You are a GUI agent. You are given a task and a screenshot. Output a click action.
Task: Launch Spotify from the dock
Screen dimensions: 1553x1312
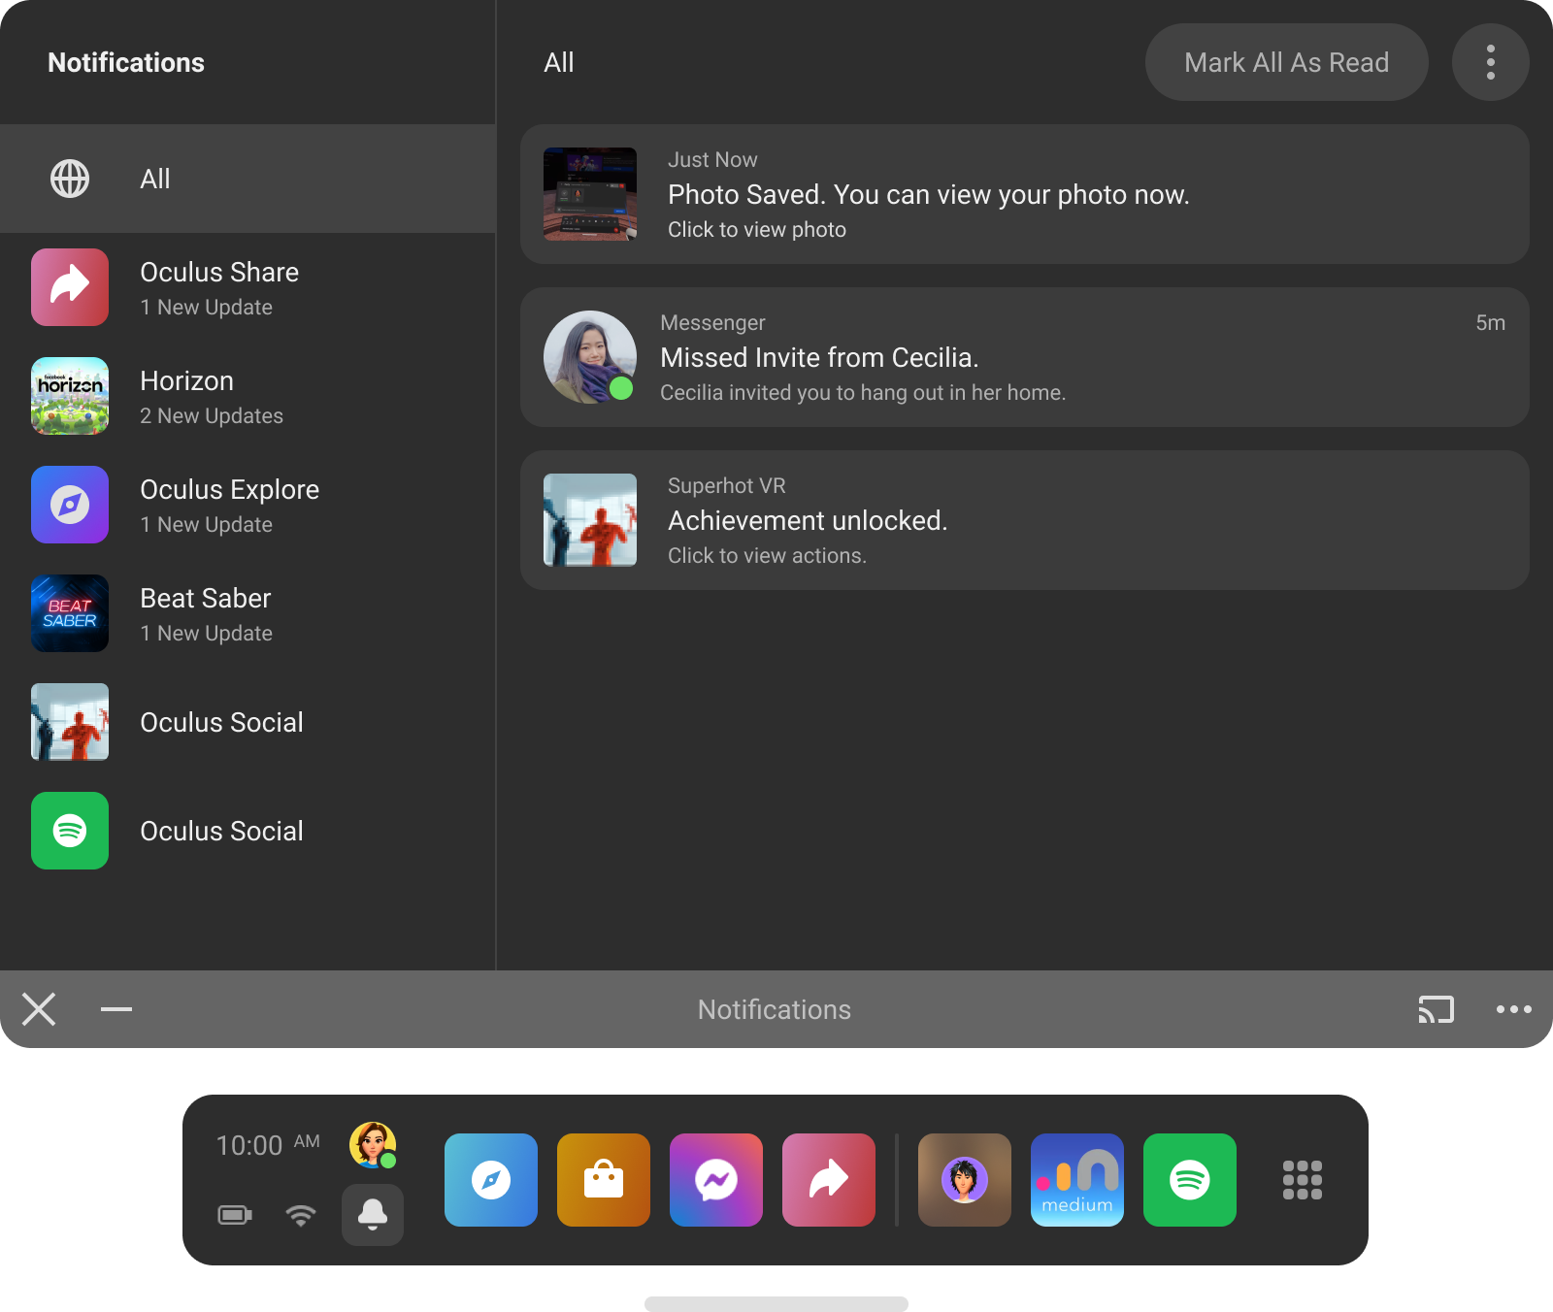[x=1190, y=1180]
